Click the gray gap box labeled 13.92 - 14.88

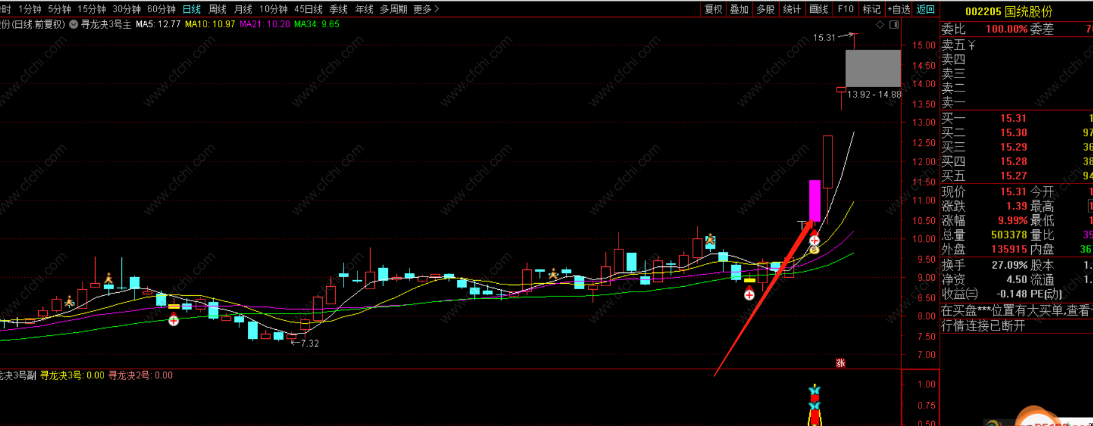tap(873, 68)
